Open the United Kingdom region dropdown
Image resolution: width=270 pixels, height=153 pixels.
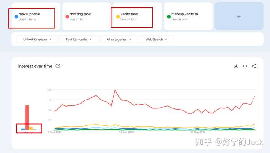click(x=37, y=39)
